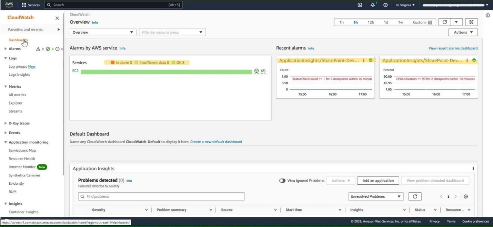
Task: Open the Application Insights widget menu
Action: coord(473,169)
